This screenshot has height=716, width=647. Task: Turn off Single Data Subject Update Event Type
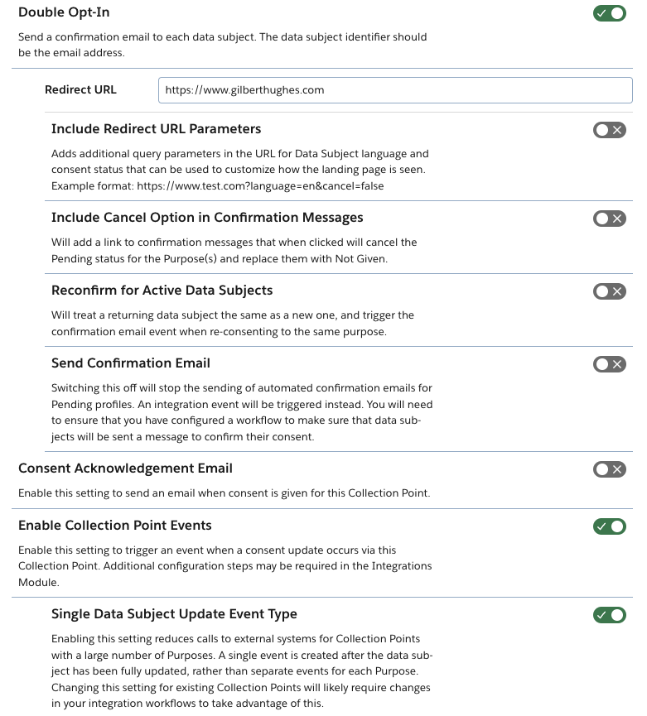click(x=609, y=615)
